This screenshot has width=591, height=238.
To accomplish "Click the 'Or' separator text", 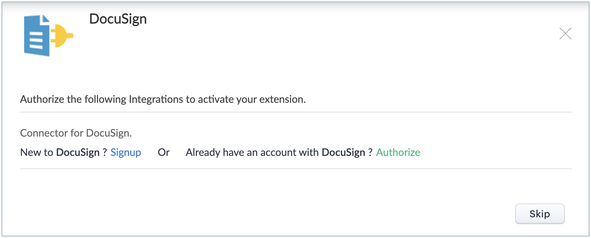I will (x=163, y=152).
